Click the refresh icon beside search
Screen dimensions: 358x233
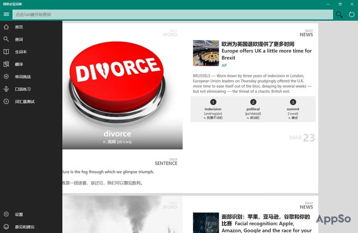(352, 14)
